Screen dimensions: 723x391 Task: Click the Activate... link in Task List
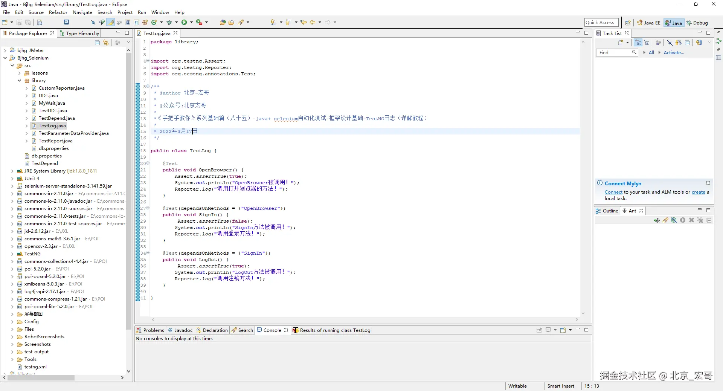click(674, 53)
